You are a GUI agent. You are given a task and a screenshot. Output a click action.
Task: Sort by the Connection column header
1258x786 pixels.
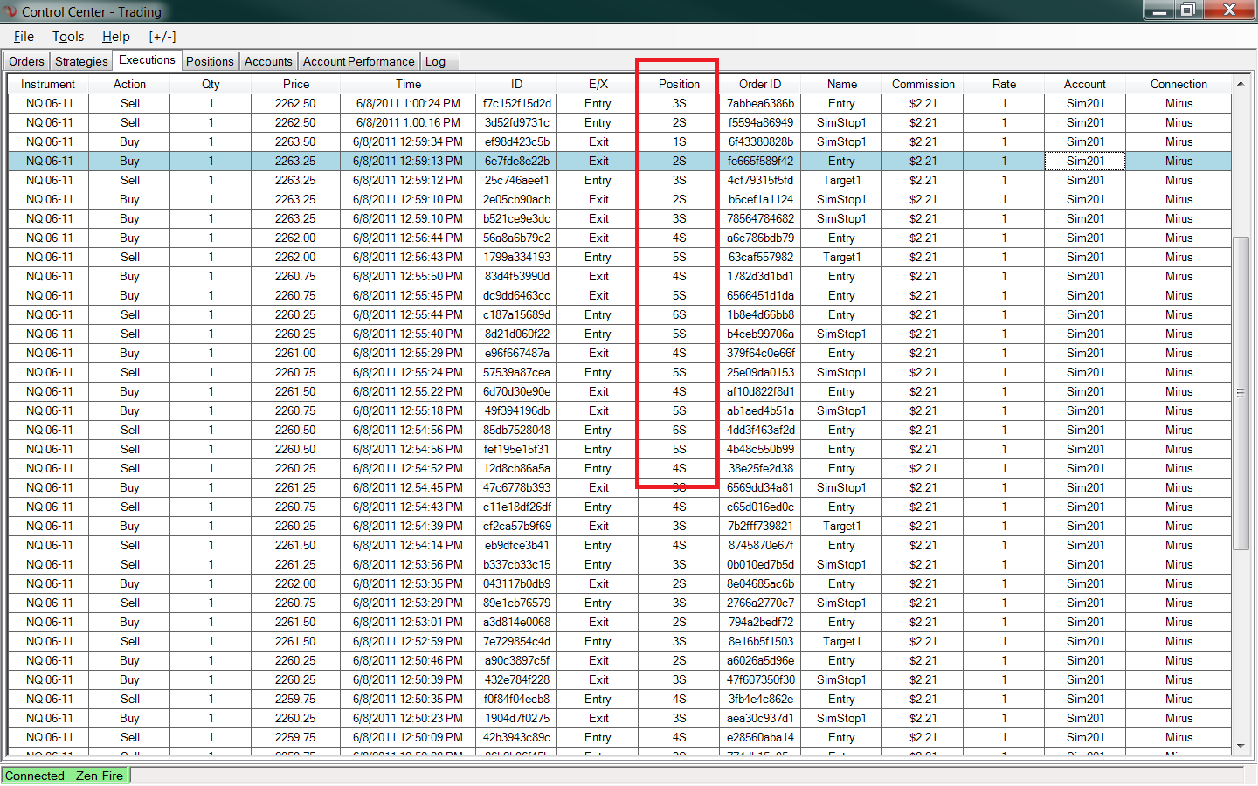[1179, 84]
